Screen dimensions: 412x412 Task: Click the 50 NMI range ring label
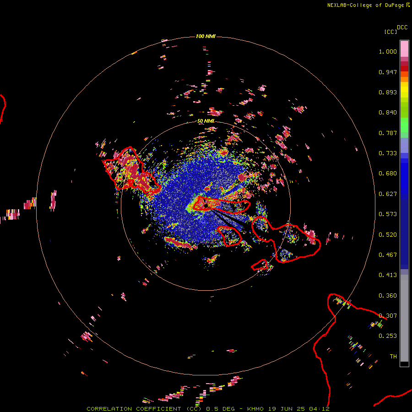(x=206, y=121)
